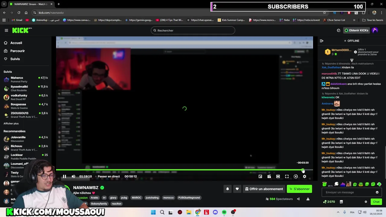Select the 'gtarp' tag
386x217 pixels.
113,198
